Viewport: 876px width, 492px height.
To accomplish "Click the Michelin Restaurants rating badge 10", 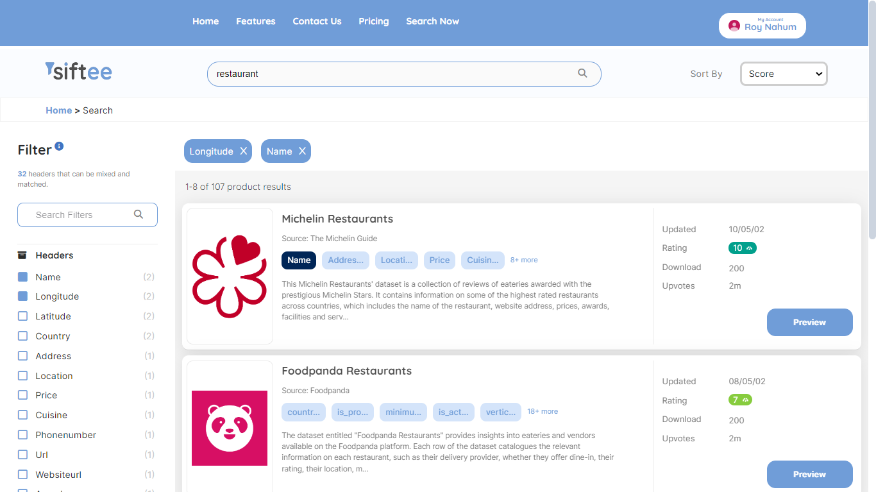I will tap(743, 248).
